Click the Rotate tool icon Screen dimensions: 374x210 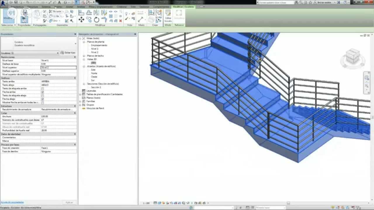click(96, 20)
